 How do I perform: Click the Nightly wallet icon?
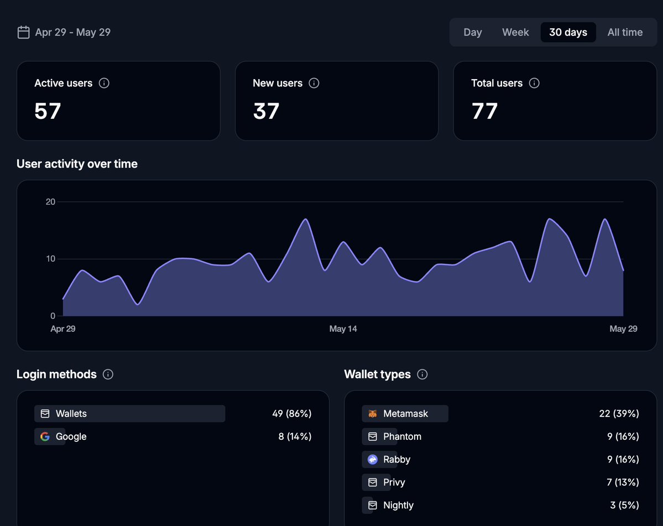pos(373,505)
